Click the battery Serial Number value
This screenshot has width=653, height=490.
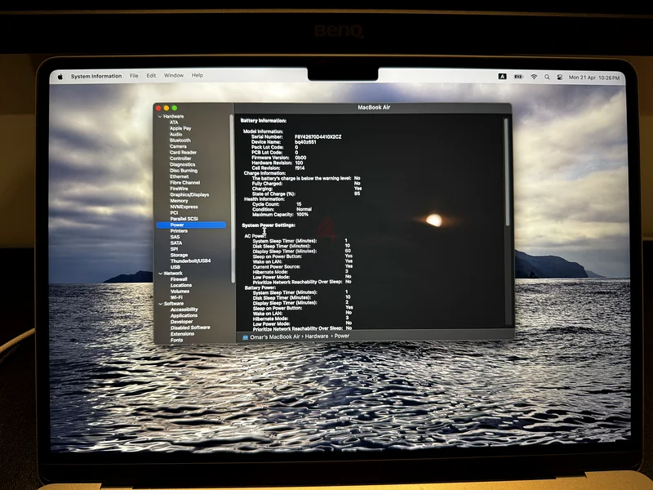[x=318, y=136]
